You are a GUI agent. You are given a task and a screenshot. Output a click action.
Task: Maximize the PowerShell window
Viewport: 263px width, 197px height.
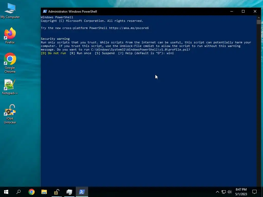(243, 11)
